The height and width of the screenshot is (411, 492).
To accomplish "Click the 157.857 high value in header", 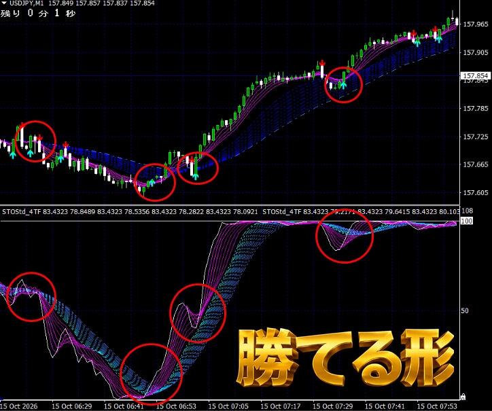I will pos(88,3).
